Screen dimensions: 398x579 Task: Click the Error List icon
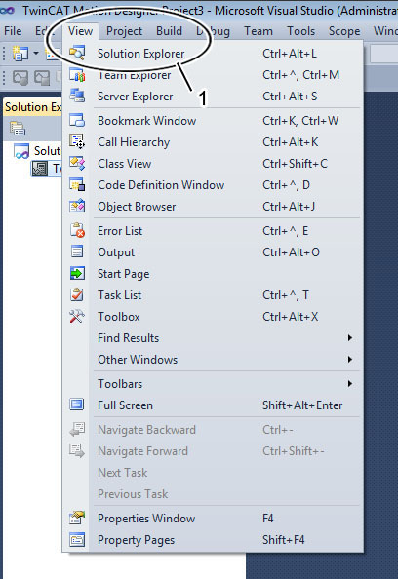pos(77,230)
